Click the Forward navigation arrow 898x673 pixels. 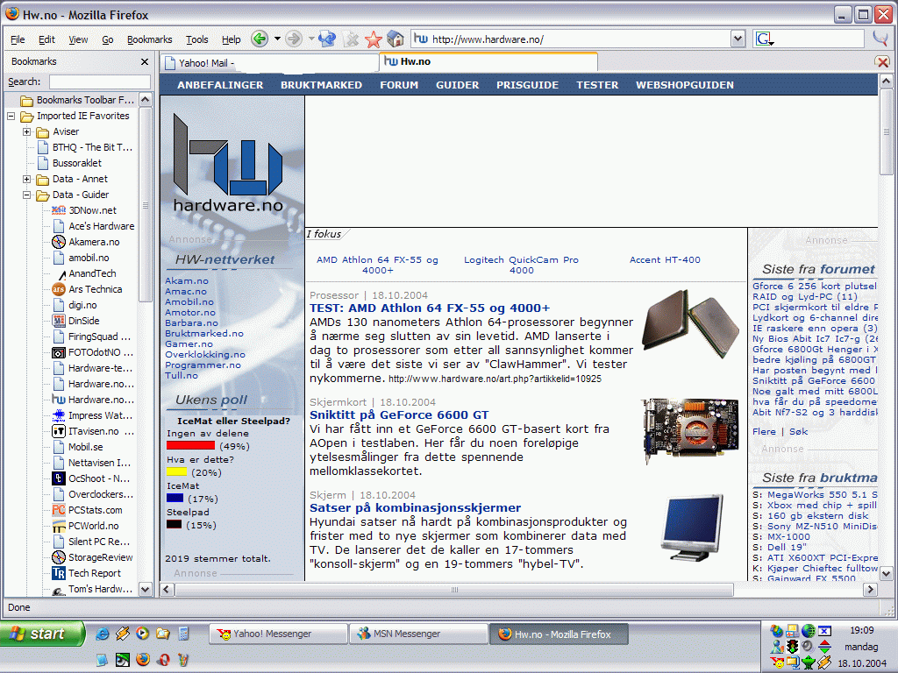294,39
